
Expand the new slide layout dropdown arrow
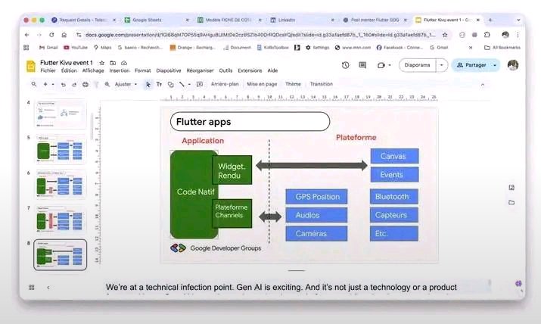[x=53, y=84]
